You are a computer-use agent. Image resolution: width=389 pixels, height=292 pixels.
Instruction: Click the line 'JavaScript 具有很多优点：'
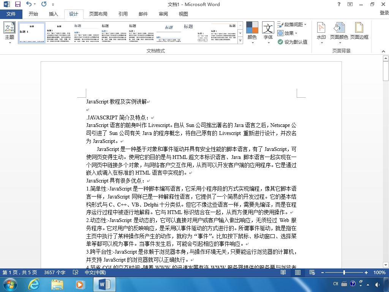tap(115, 181)
